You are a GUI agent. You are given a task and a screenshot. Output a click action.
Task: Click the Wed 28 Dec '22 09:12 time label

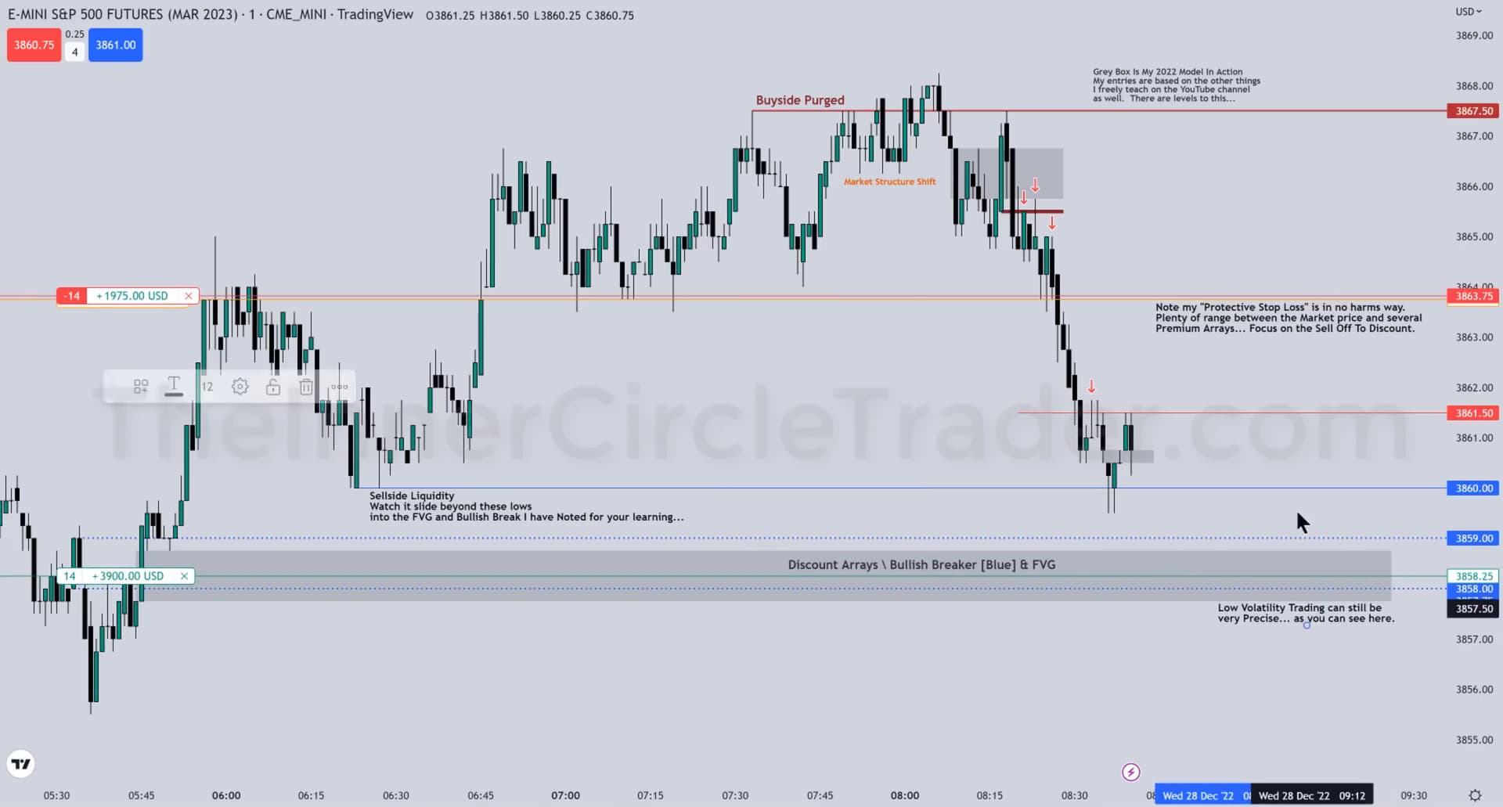1311,795
